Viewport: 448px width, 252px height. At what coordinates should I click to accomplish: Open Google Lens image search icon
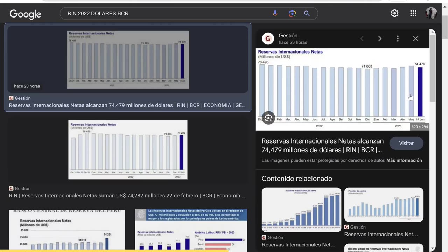[x=292, y=14]
